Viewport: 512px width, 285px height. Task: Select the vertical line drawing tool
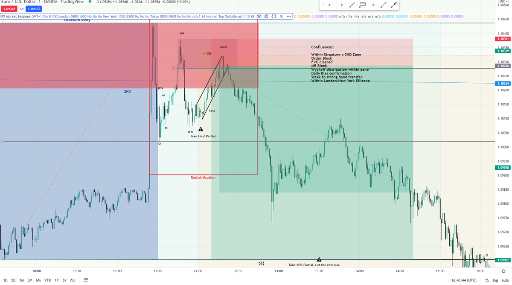coord(342,5)
